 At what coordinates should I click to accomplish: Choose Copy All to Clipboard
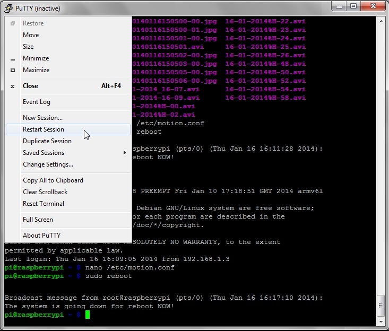[68, 180]
